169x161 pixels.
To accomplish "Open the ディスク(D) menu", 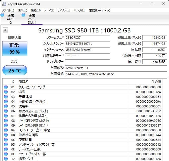I will point(64,10).
